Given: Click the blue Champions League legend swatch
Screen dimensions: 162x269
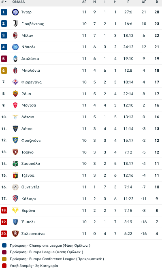Looking at the screenshot, I should 4,246.
